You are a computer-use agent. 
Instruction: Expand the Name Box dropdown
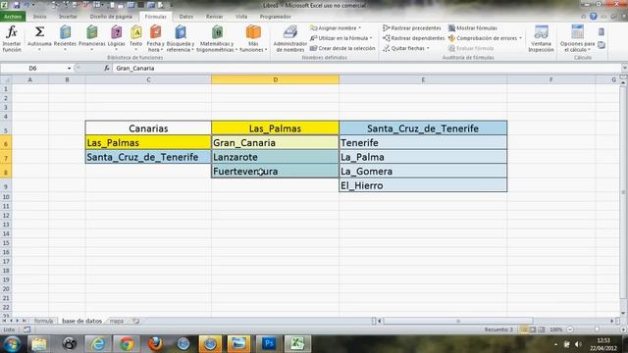click(70, 69)
